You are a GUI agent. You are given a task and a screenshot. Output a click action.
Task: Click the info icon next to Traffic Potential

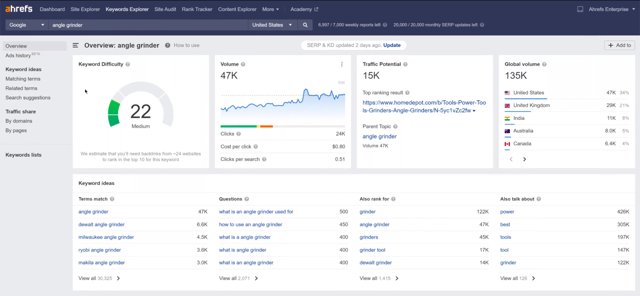click(405, 64)
